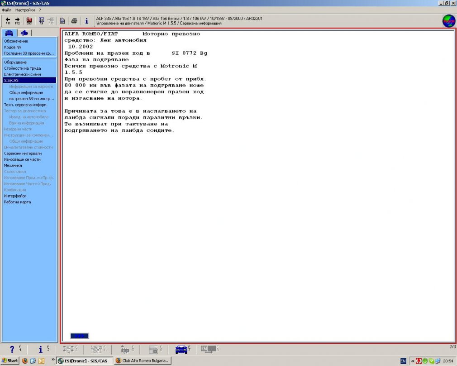Switch to Club Alfa Romeo Bulgaria taskbar window

tap(142, 361)
